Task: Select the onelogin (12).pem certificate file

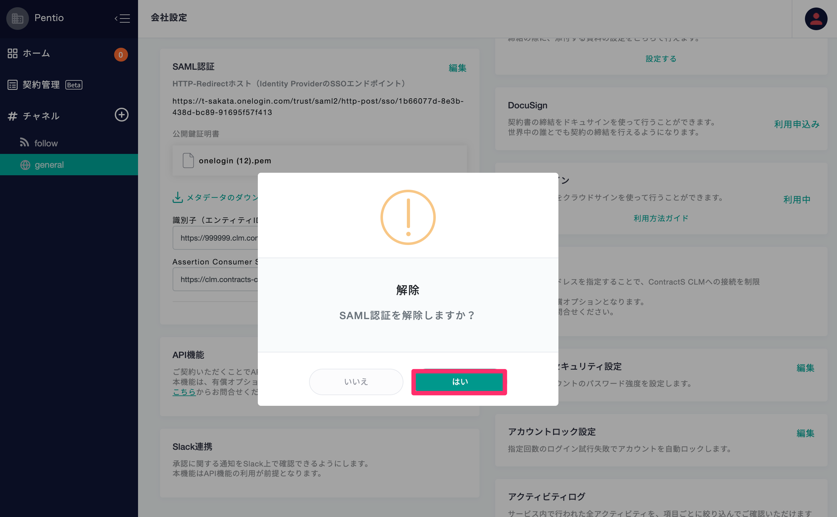Action: (319, 161)
